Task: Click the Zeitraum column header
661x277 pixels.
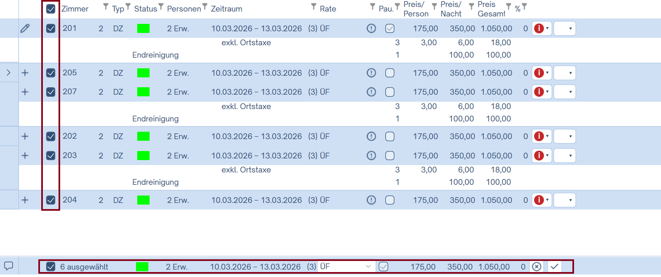Action: (x=227, y=9)
